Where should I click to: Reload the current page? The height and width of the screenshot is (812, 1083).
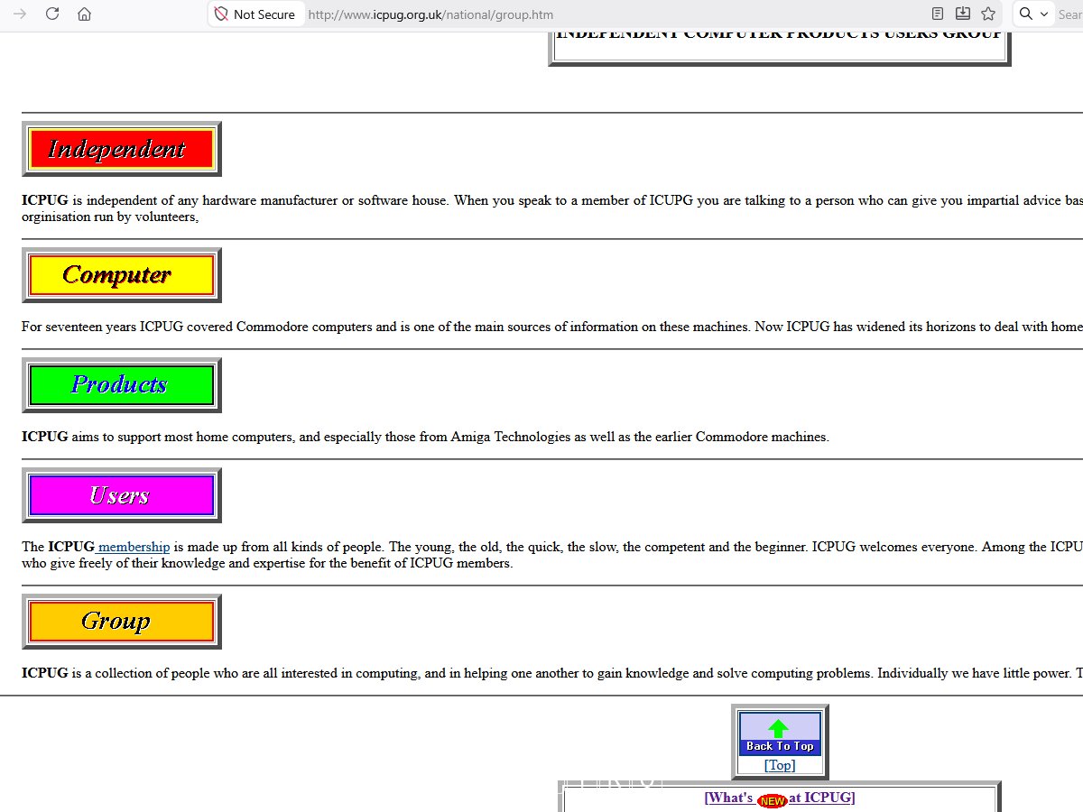click(x=52, y=14)
